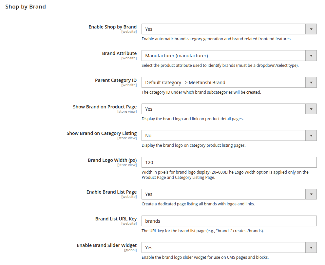Open the Default Category => Meetanshi Brand select
325x265 pixels.
229,83
